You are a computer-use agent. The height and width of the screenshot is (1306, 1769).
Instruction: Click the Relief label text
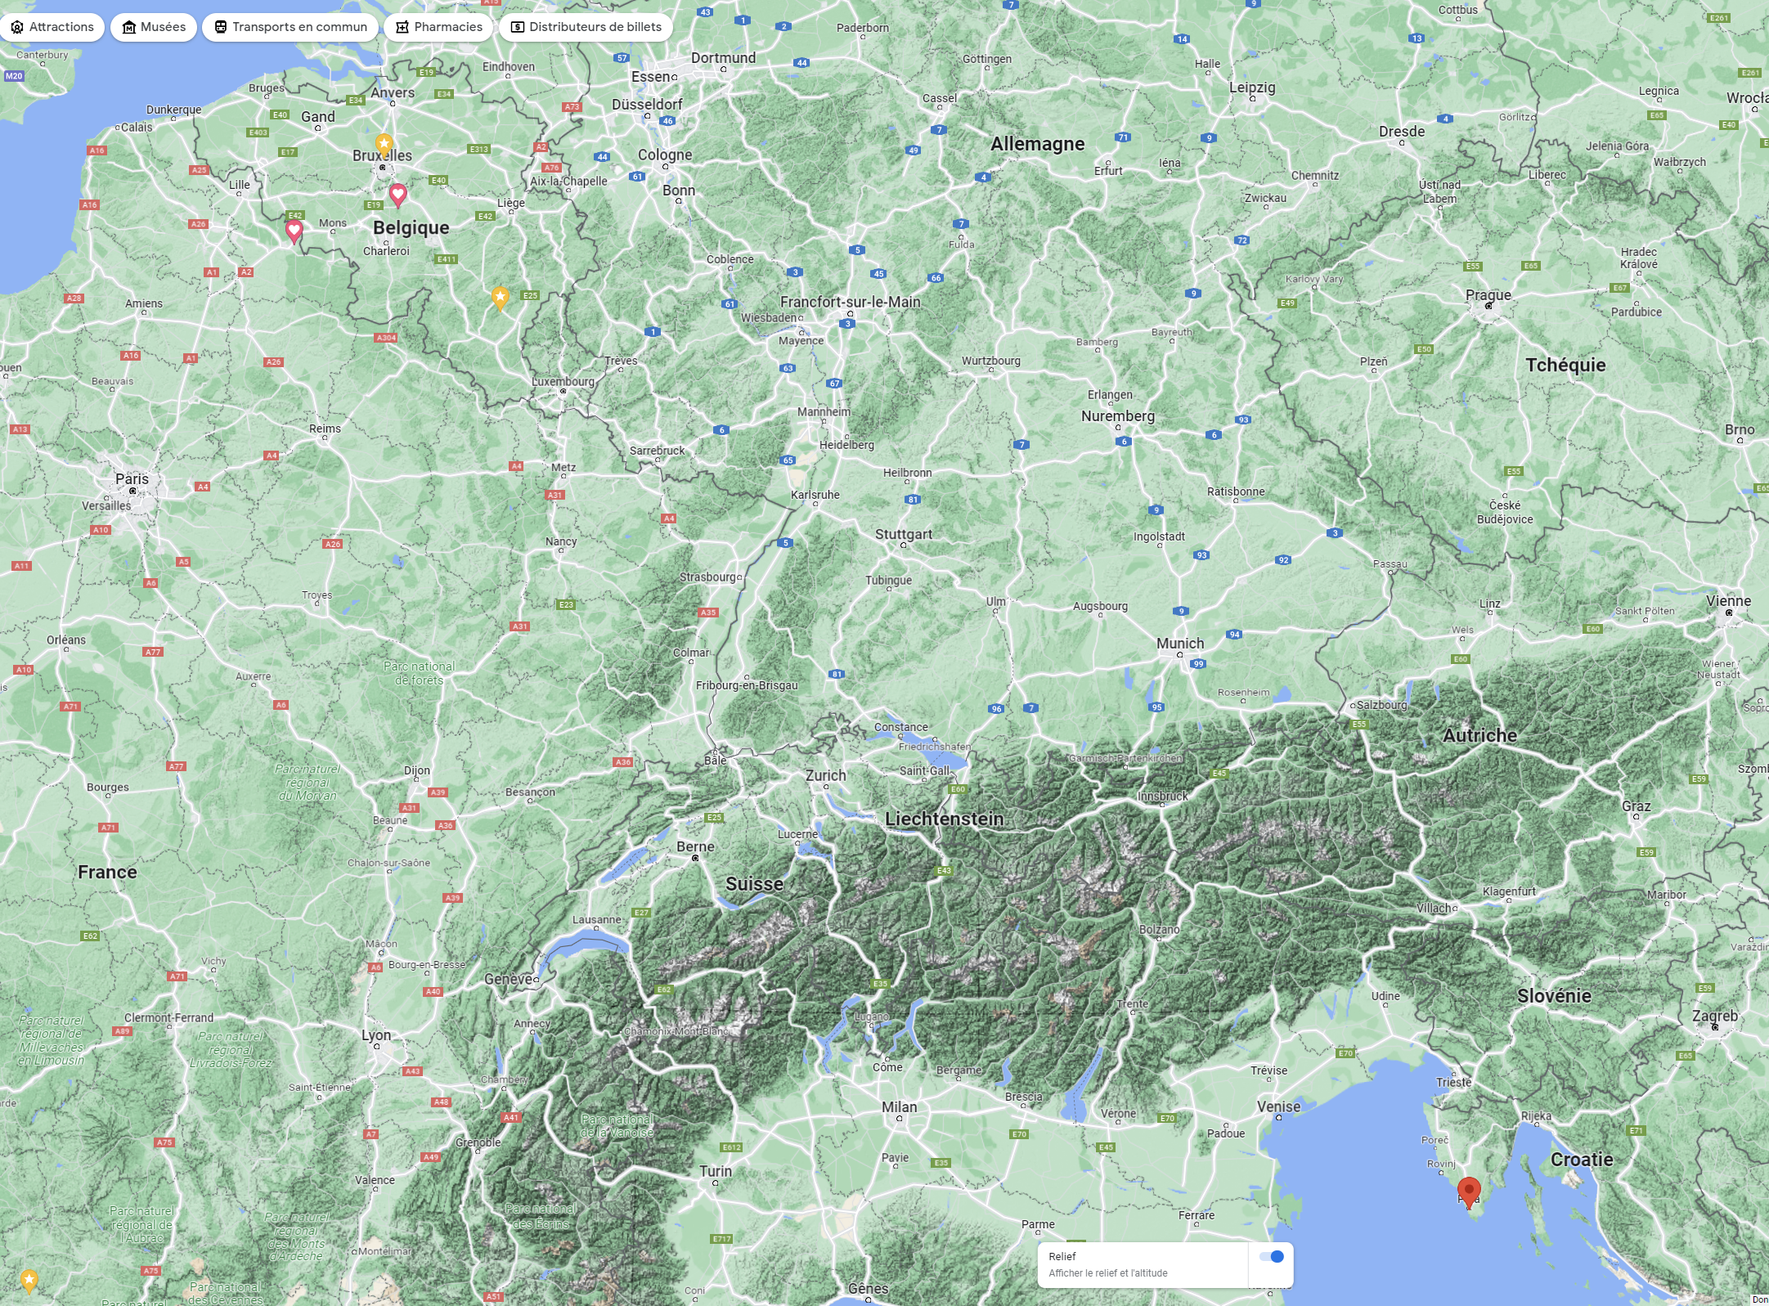point(1062,1256)
